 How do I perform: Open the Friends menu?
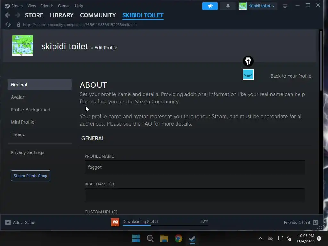click(x=47, y=6)
